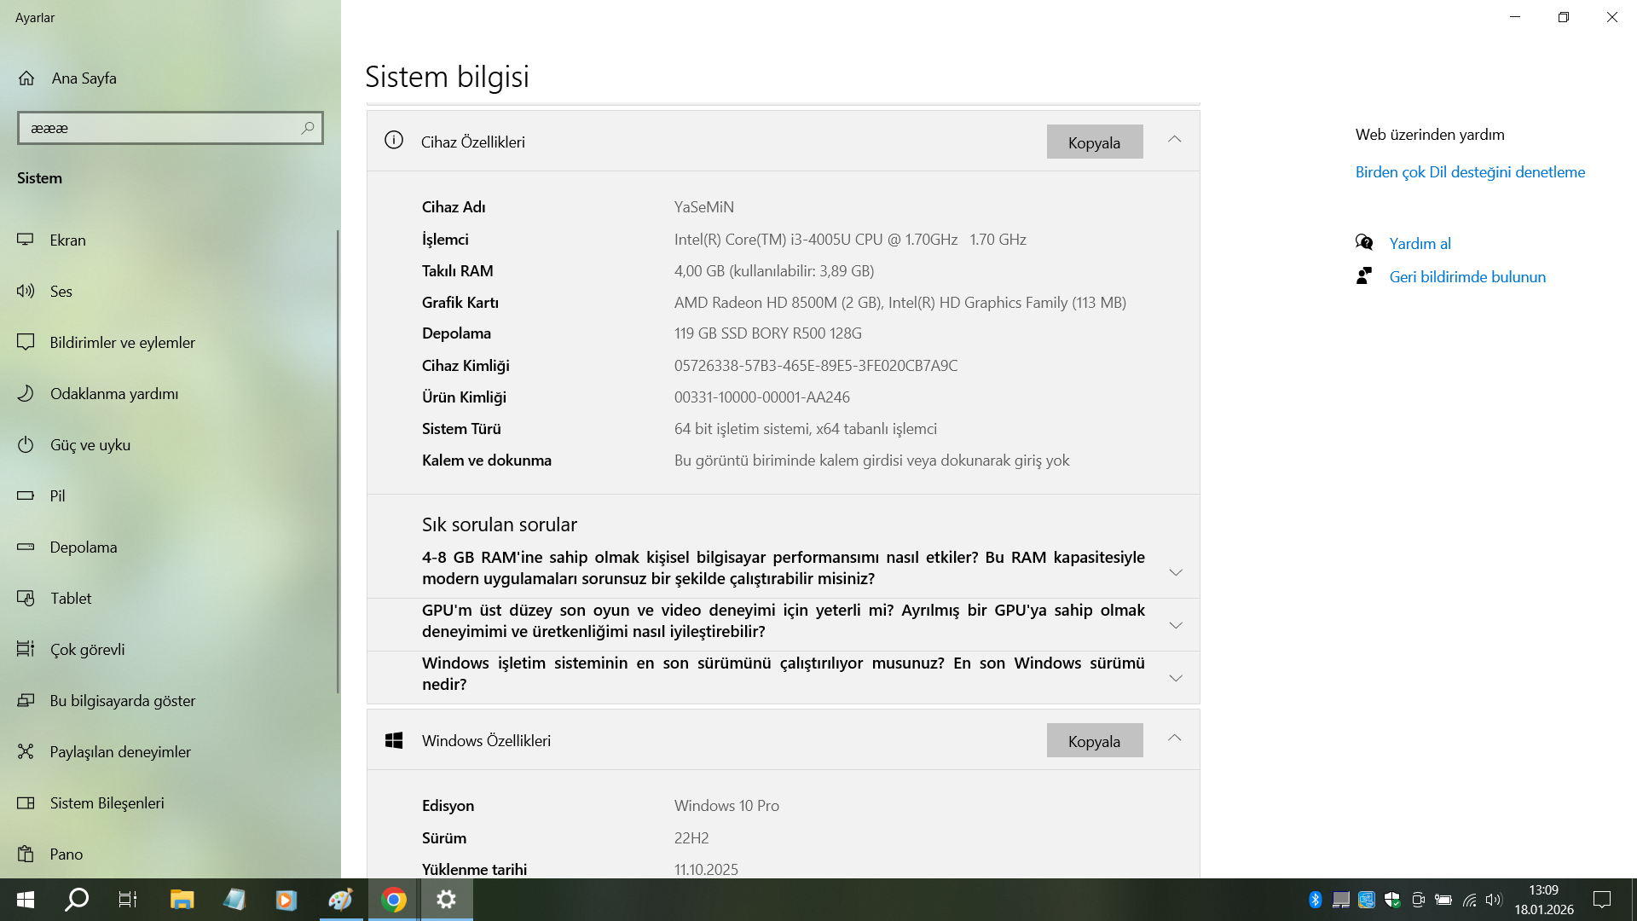Click the 4,00 GB installed RAM value
This screenshot has width=1637, height=921.
pos(774,271)
